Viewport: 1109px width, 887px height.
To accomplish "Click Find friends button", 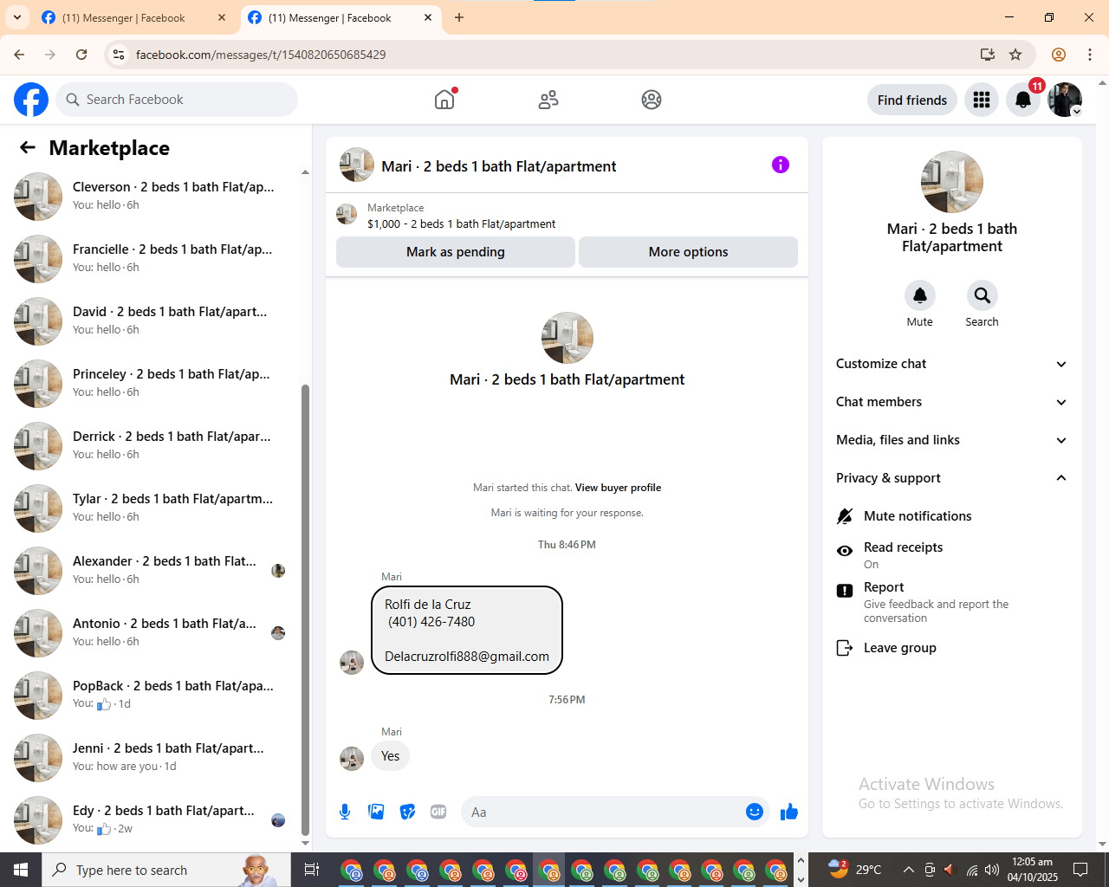I will [x=912, y=100].
